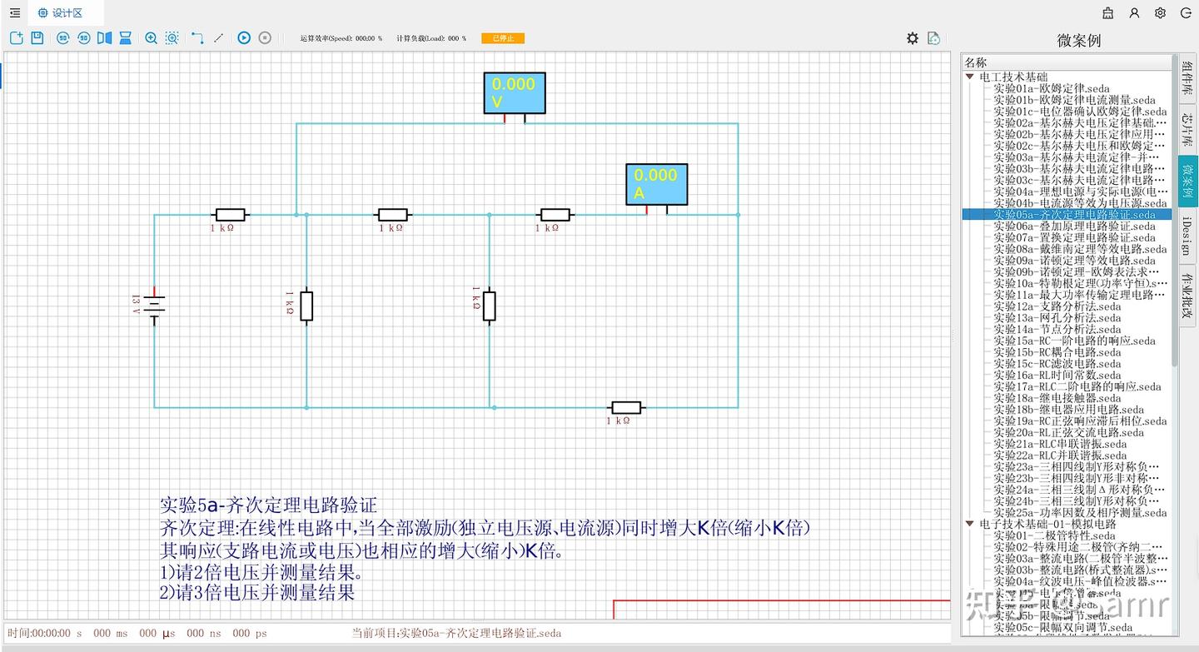
Task: Activate the region zoom tool
Action: click(172, 37)
